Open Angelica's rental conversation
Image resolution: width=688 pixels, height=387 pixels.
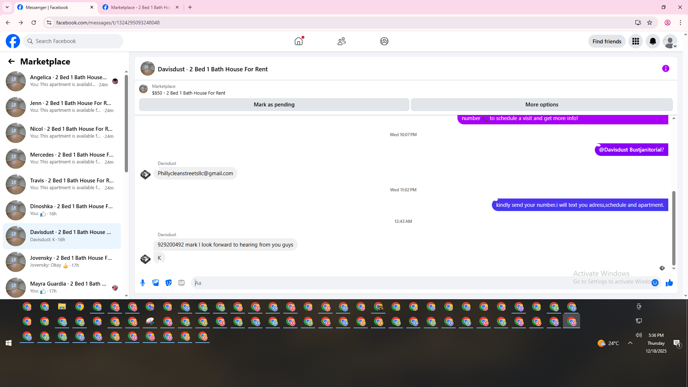point(62,81)
